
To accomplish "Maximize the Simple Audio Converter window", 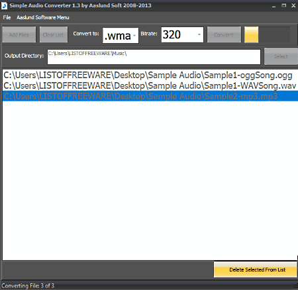I will click(284, 5).
